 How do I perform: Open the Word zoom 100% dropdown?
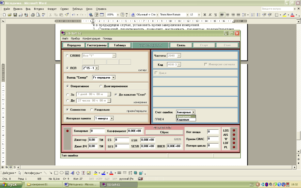click(118, 15)
